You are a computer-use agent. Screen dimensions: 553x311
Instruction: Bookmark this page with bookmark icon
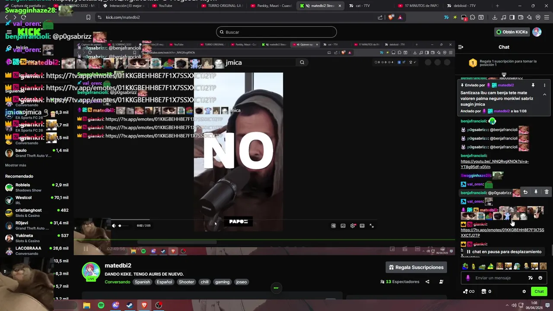pyautogui.click(x=88, y=17)
